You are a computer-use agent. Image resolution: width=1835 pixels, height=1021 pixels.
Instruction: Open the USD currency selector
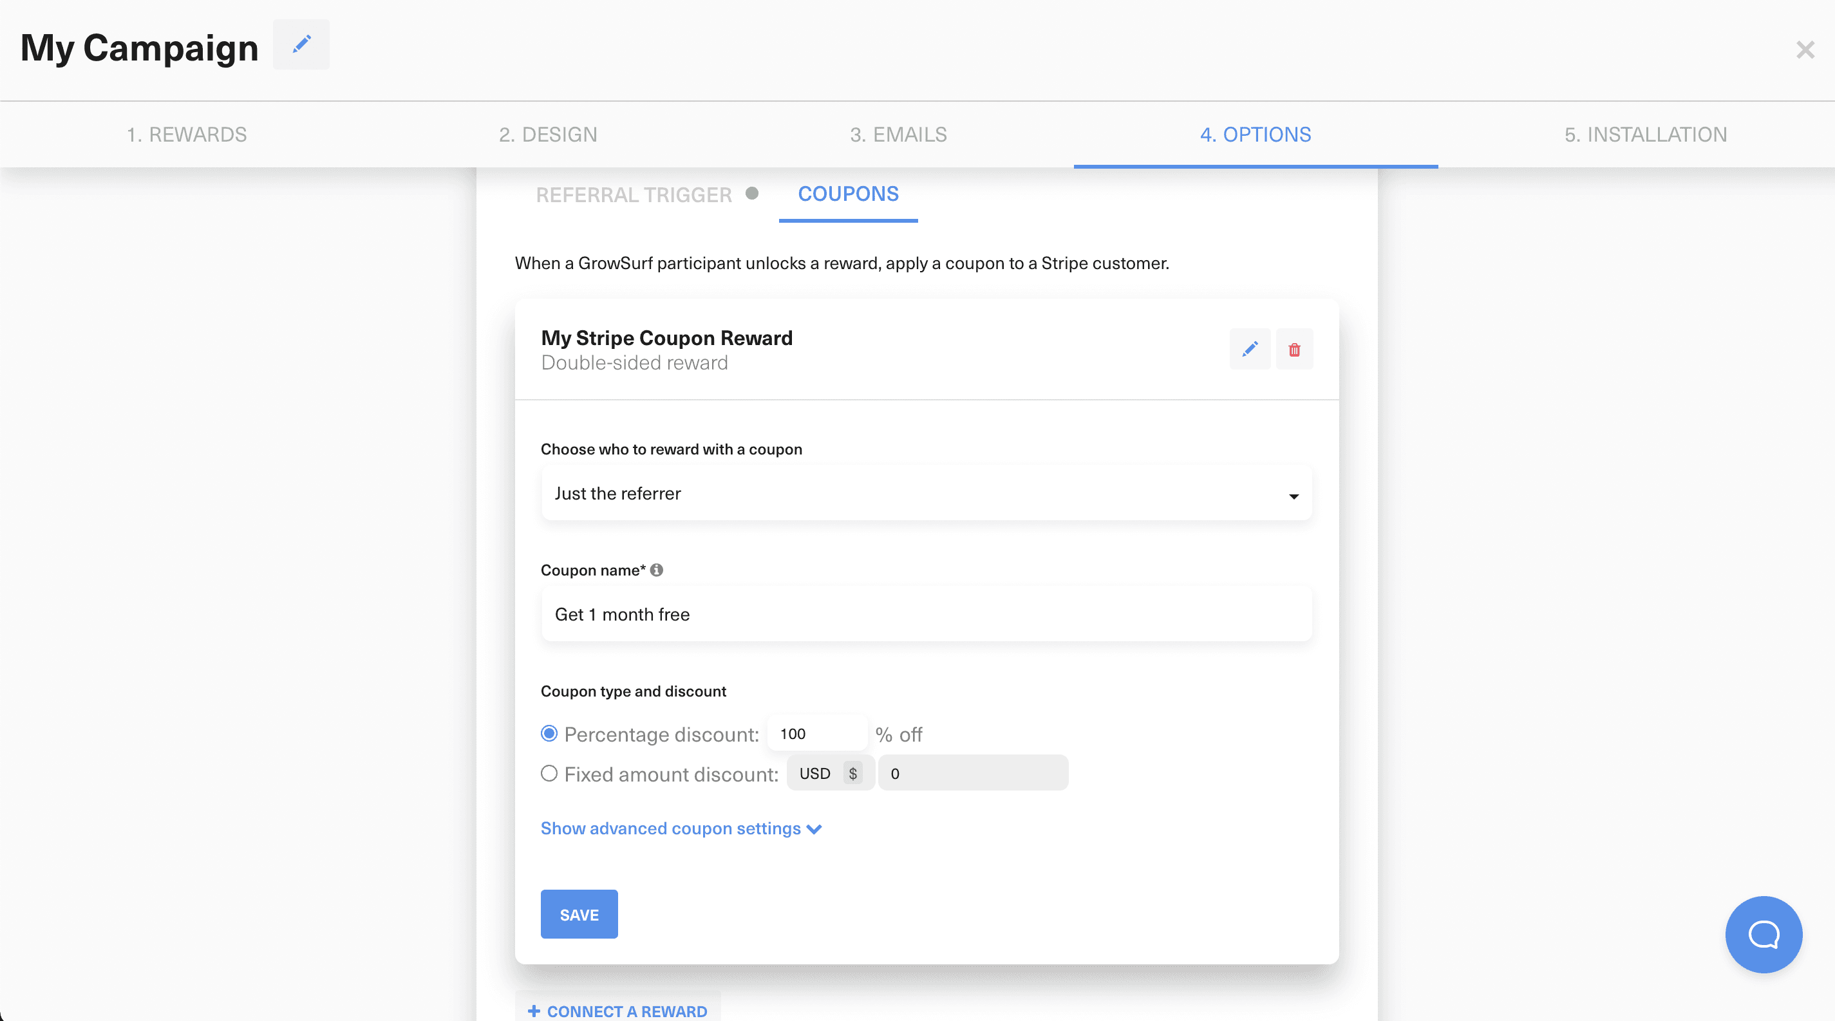(x=829, y=773)
